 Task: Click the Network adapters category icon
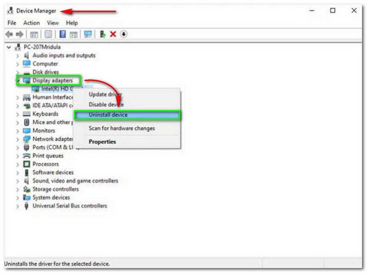click(27, 139)
